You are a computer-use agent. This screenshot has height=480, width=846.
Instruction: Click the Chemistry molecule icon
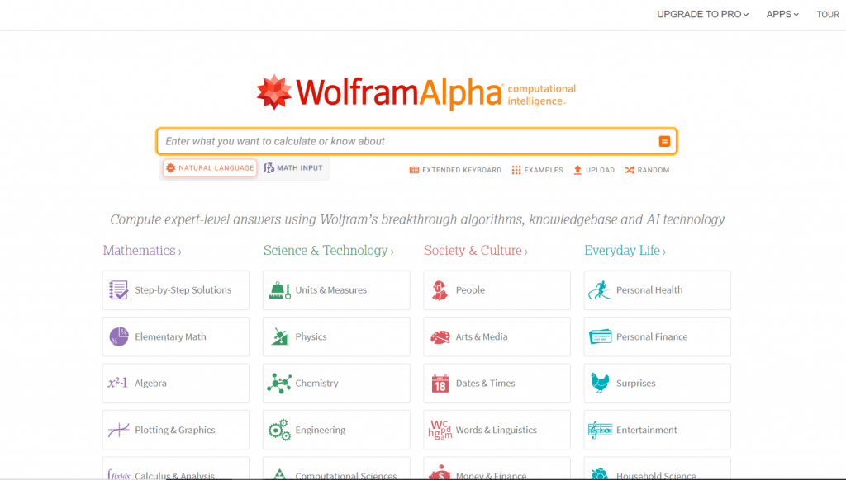pyautogui.click(x=279, y=383)
